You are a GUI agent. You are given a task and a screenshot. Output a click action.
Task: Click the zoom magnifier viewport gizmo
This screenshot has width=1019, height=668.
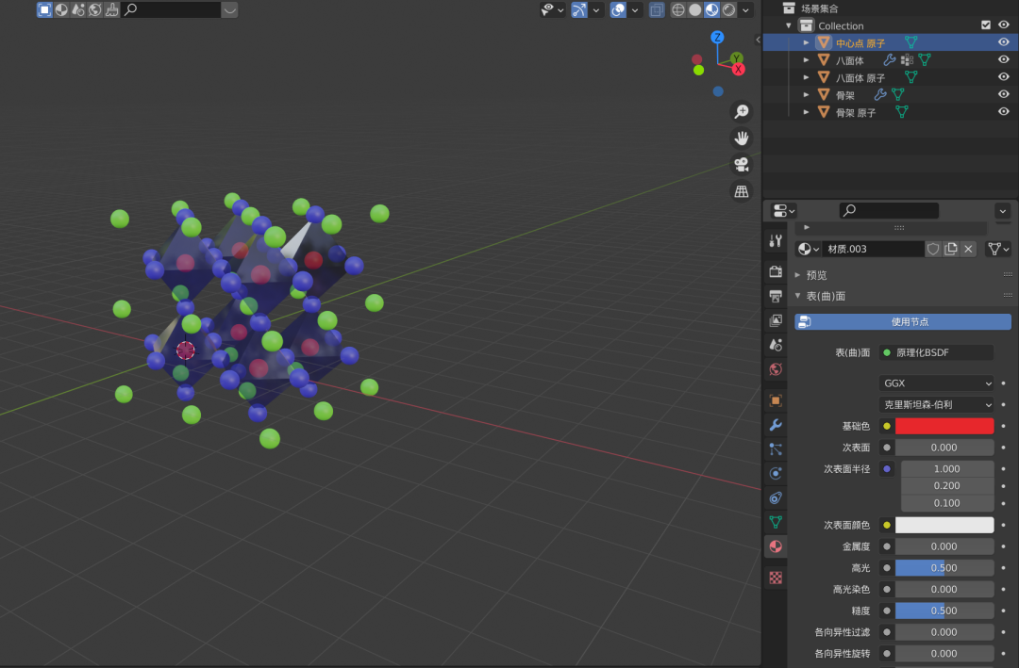pyautogui.click(x=742, y=112)
